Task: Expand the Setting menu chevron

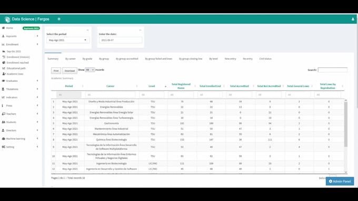Action: click(37, 147)
